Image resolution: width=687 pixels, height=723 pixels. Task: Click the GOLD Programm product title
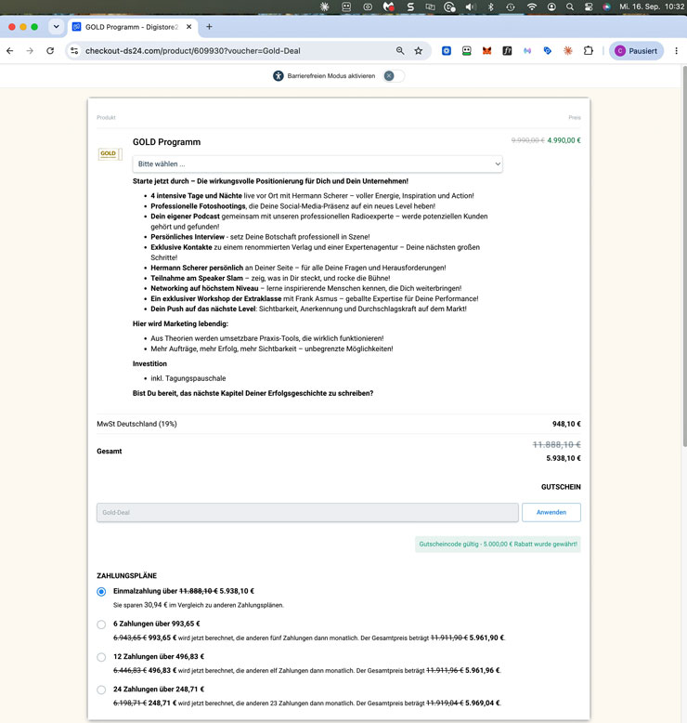166,142
